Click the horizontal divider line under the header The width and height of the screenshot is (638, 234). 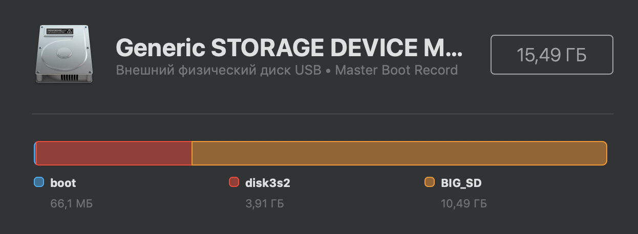coord(323,113)
